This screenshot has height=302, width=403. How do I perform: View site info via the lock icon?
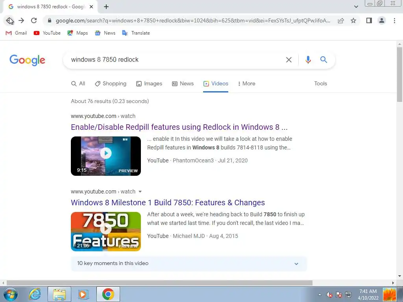50,20
